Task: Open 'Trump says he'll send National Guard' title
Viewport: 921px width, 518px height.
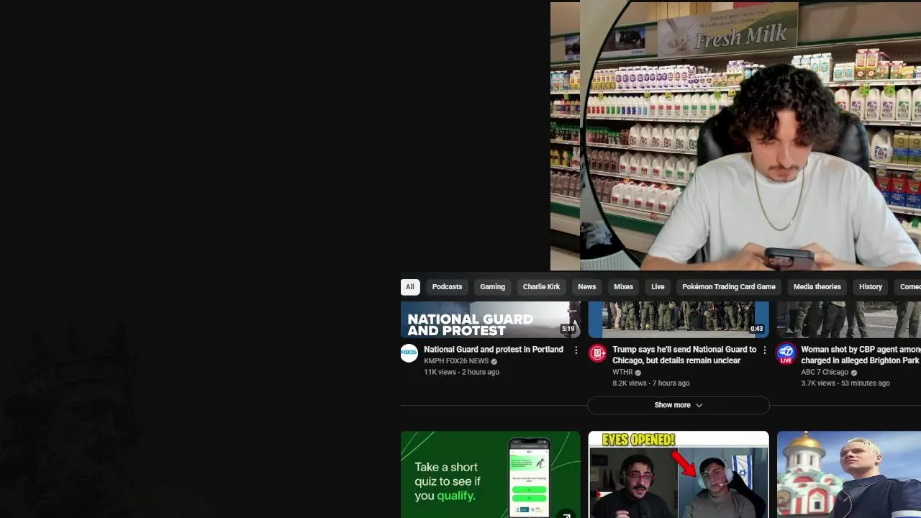Action: pyautogui.click(x=684, y=355)
